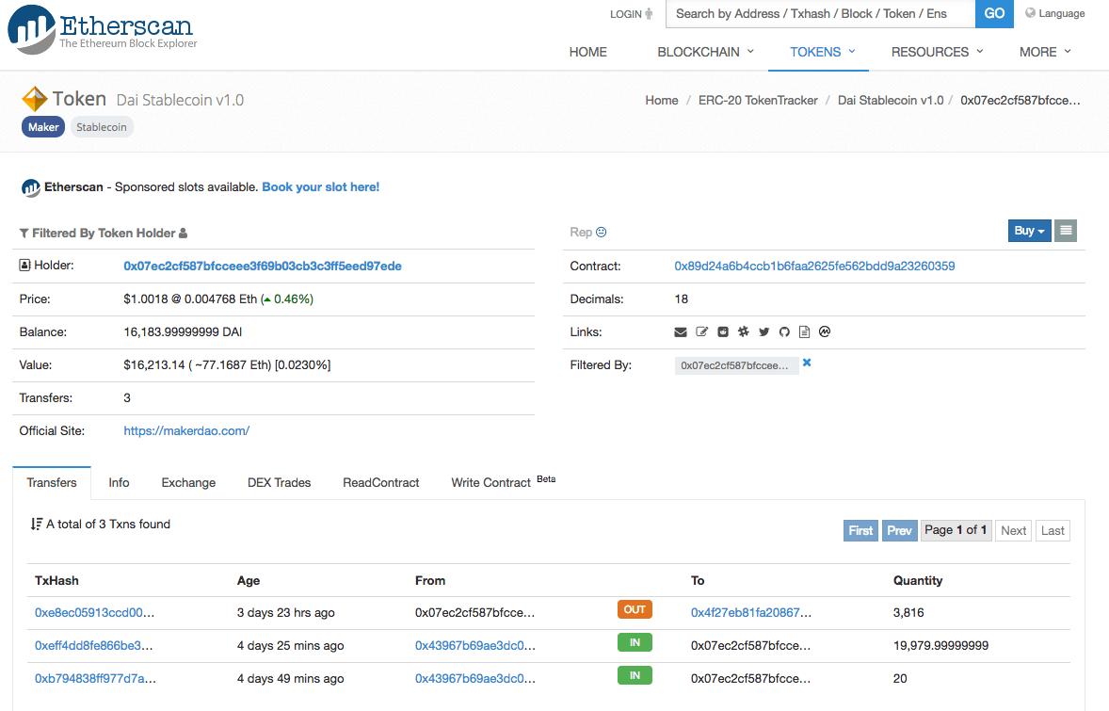Click the Next page button

[x=1014, y=530]
